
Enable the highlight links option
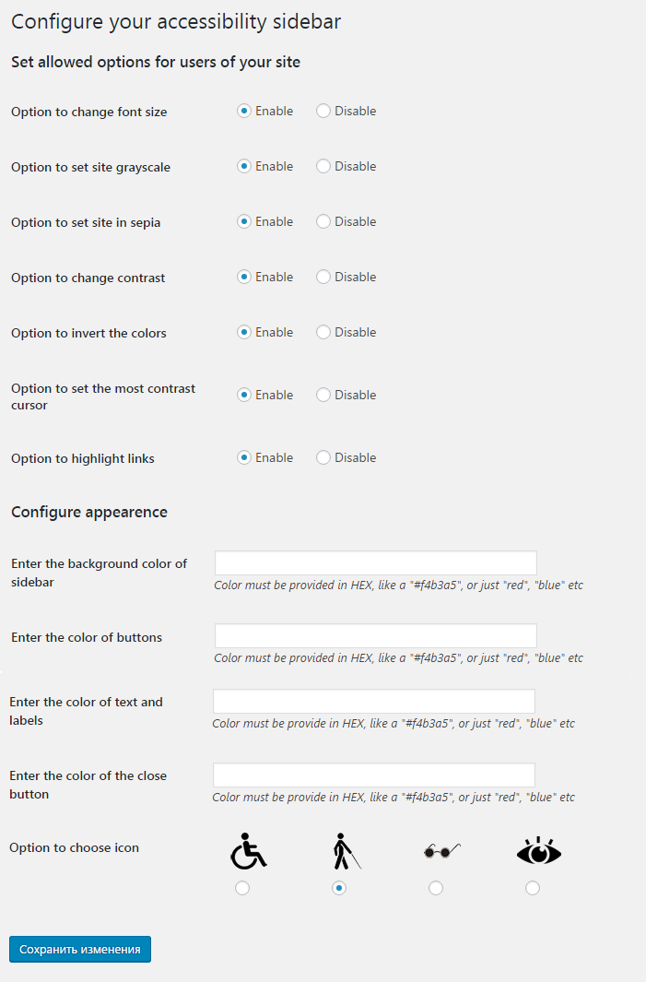[x=244, y=458]
